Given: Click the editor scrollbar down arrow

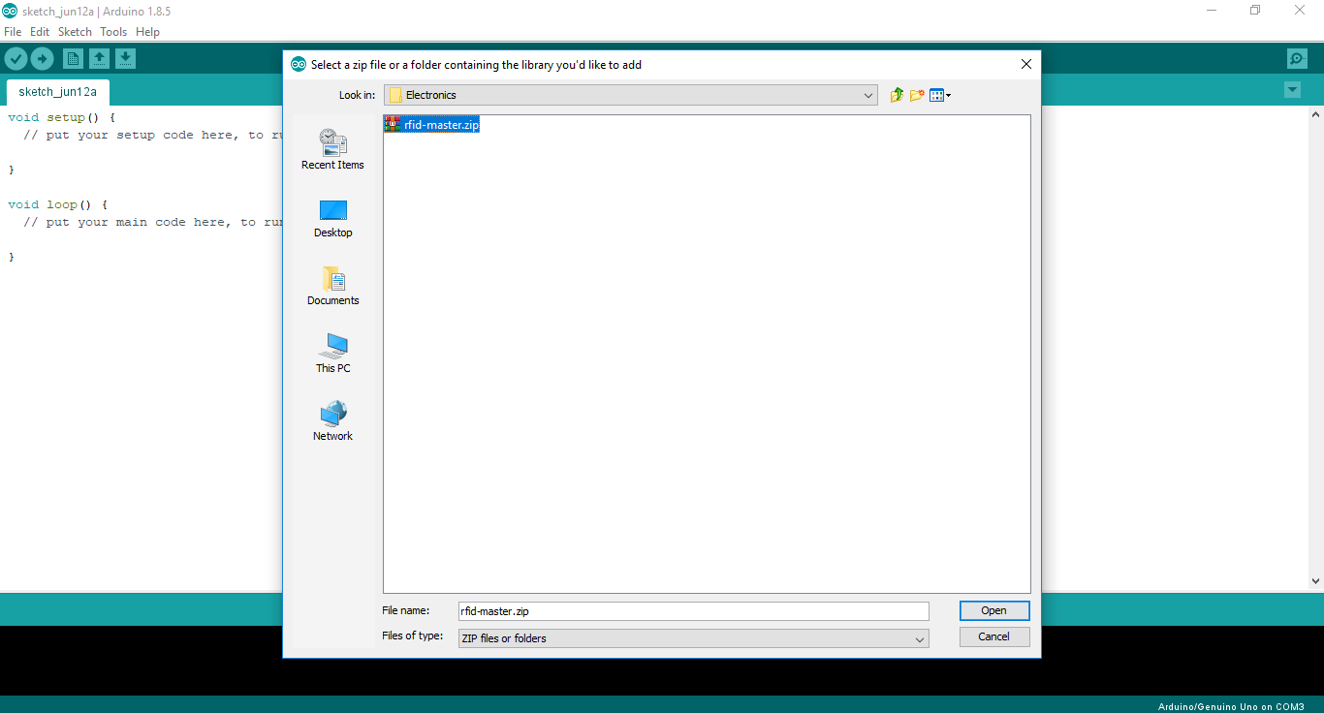Looking at the screenshot, I should tap(1316, 581).
